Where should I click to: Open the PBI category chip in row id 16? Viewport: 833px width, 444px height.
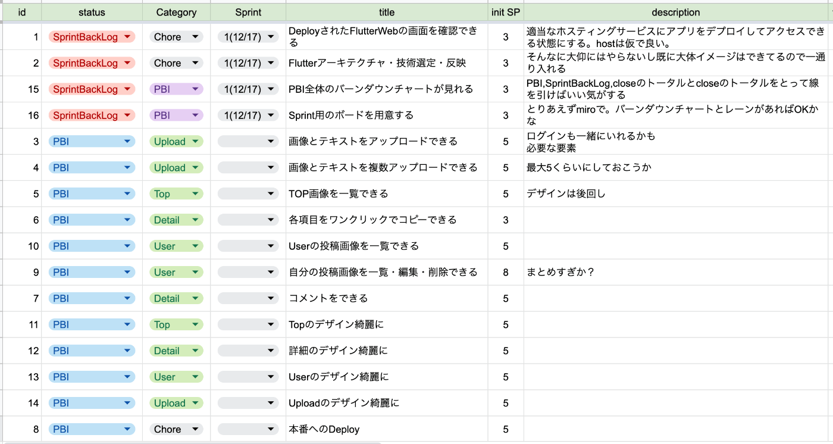click(176, 115)
